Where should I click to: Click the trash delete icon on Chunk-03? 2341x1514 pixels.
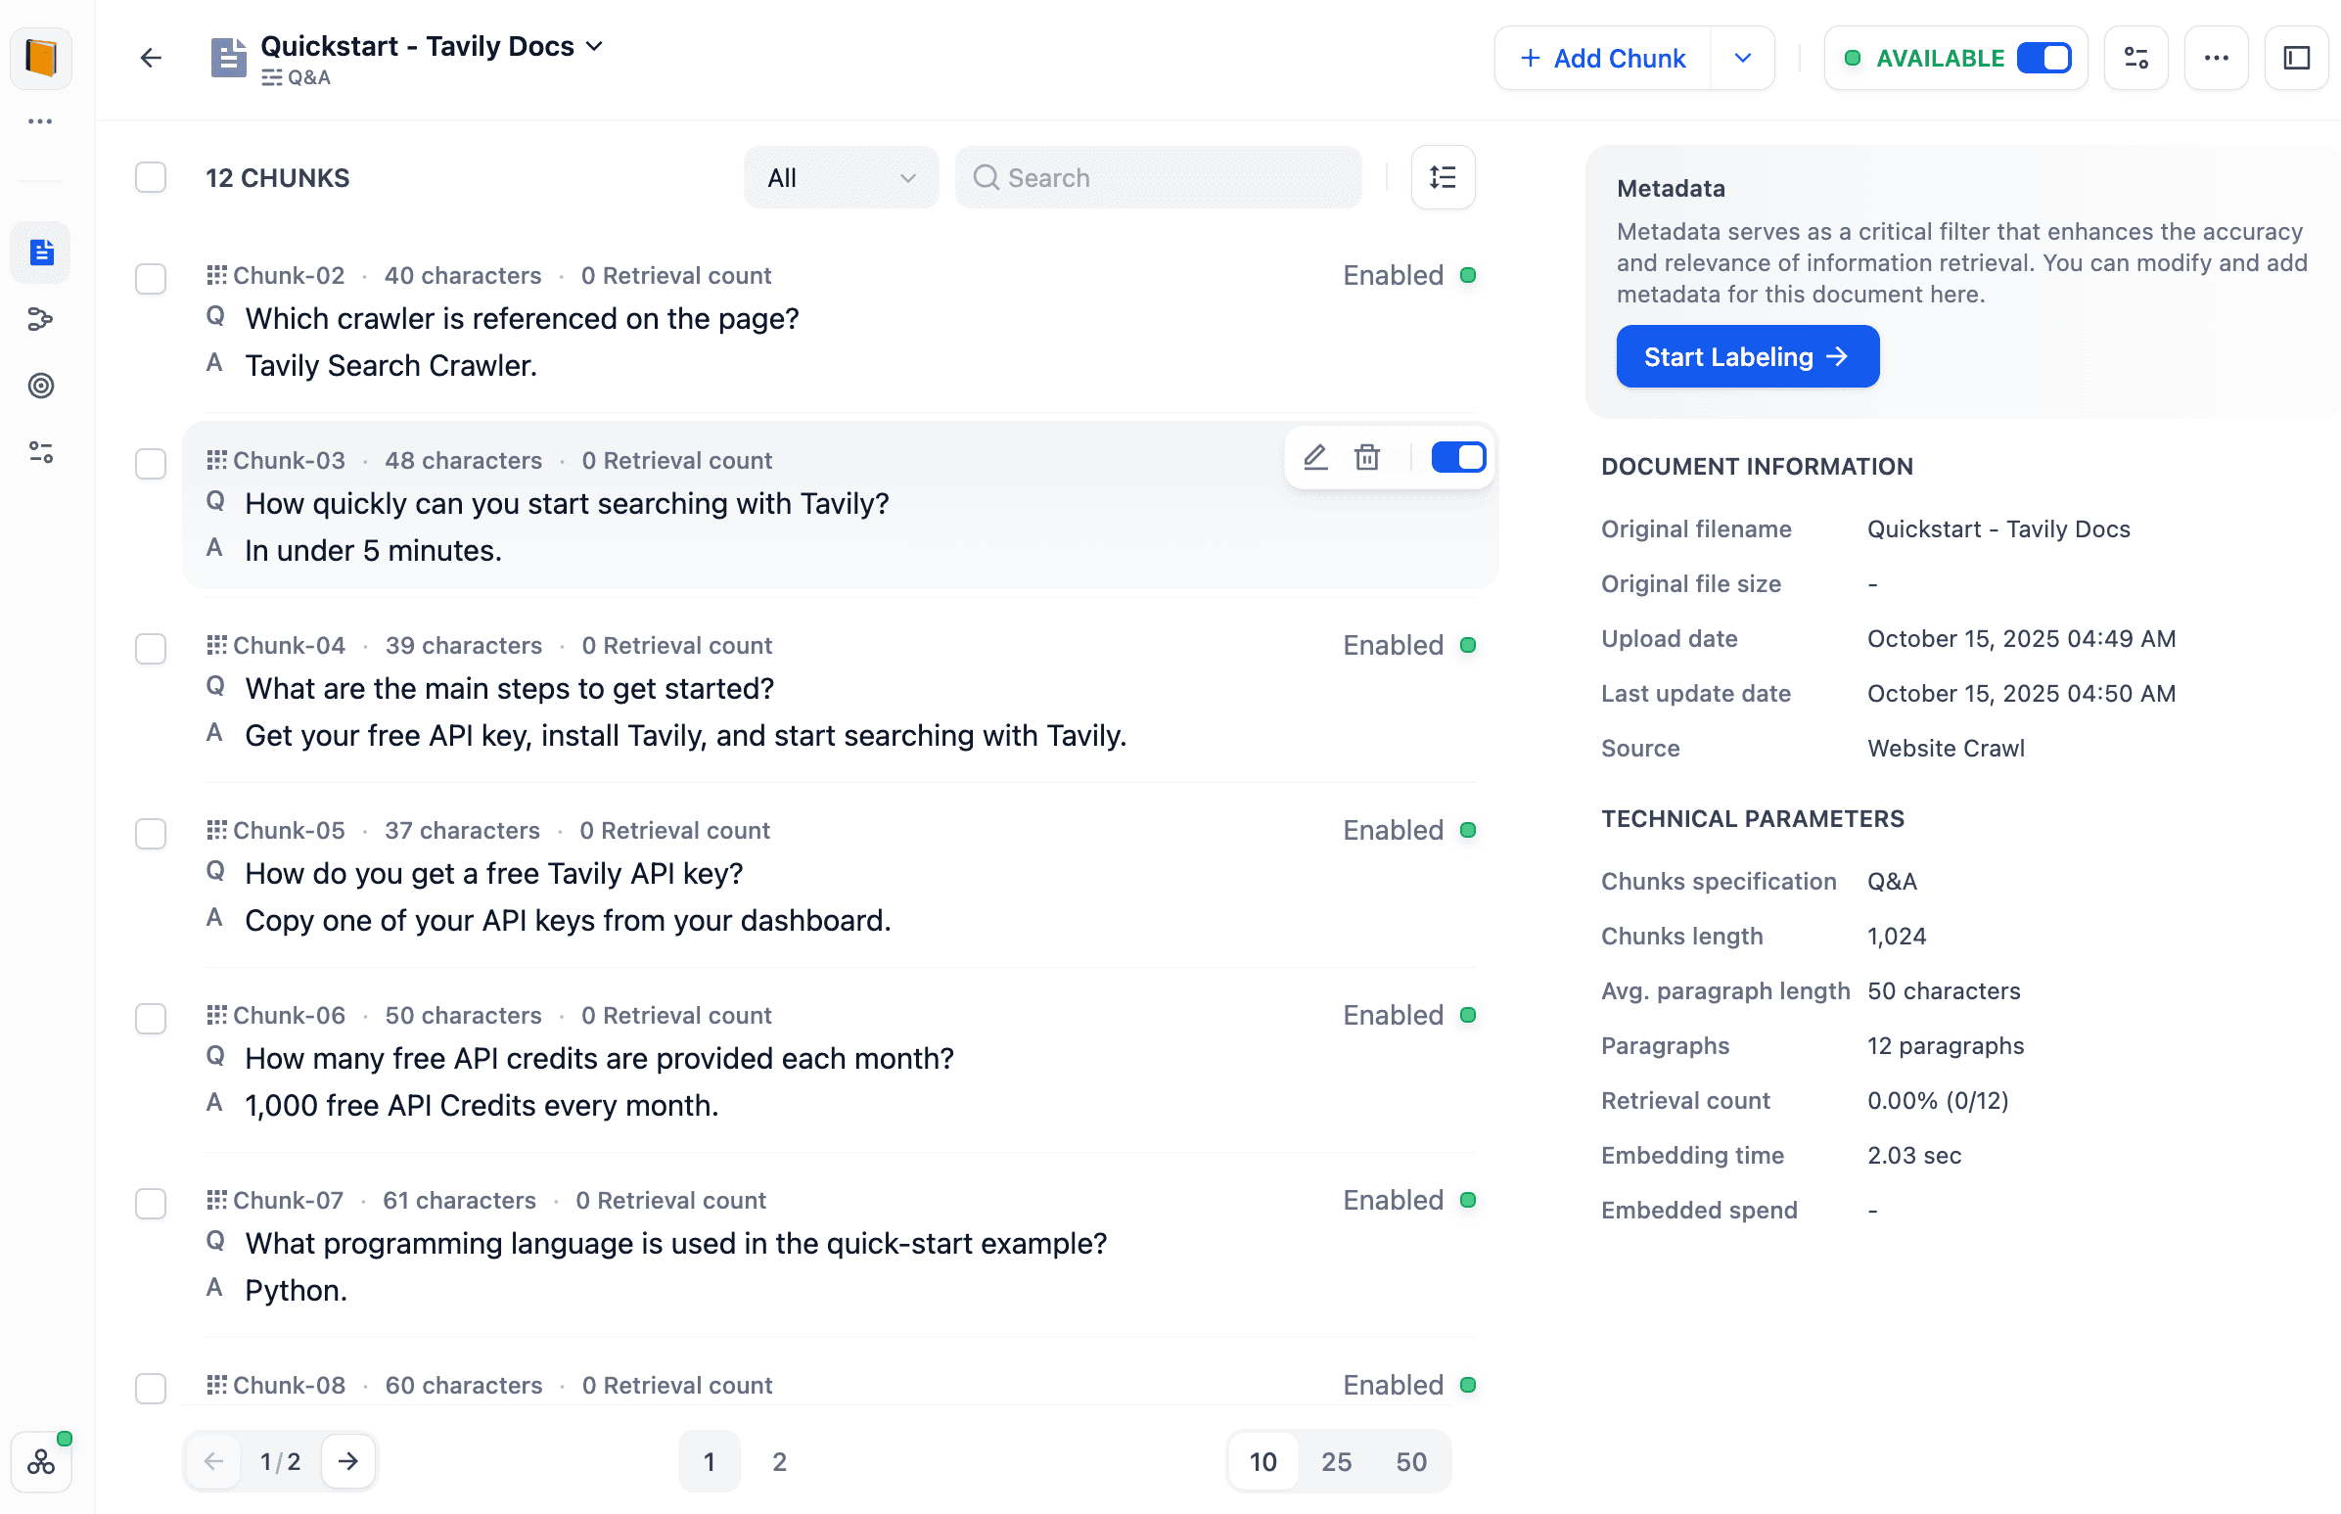point(1366,457)
